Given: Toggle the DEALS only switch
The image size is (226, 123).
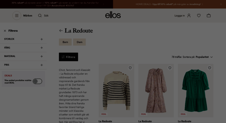Looking at the screenshot, I should coord(37,81).
